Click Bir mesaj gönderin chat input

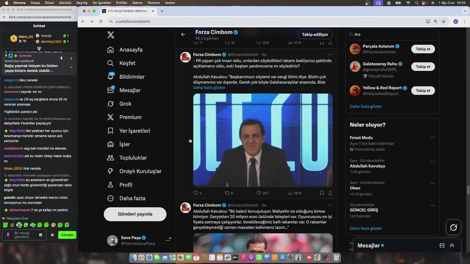24,235
